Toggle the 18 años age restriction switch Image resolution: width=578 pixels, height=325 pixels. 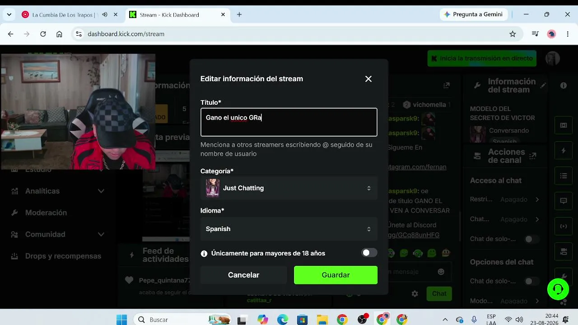[369, 253]
